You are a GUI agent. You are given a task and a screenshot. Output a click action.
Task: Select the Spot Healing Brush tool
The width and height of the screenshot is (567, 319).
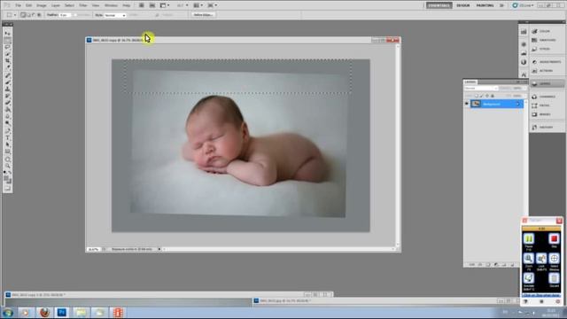(8, 75)
